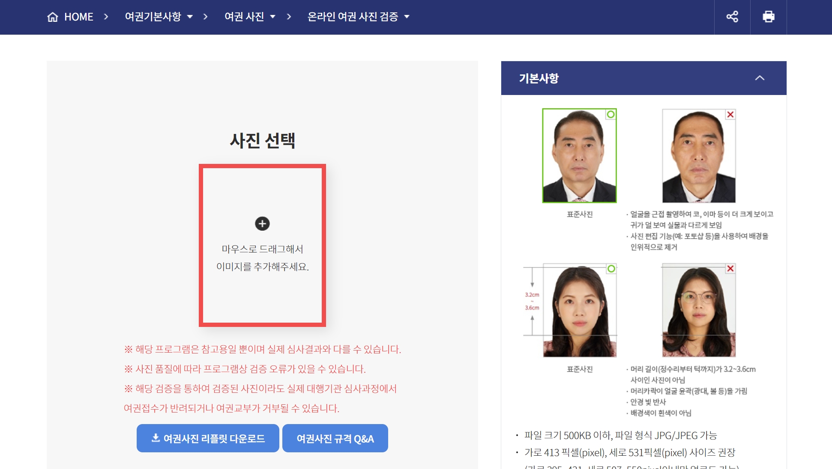Click the share icon in header
832x469 pixels.
(732, 17)
